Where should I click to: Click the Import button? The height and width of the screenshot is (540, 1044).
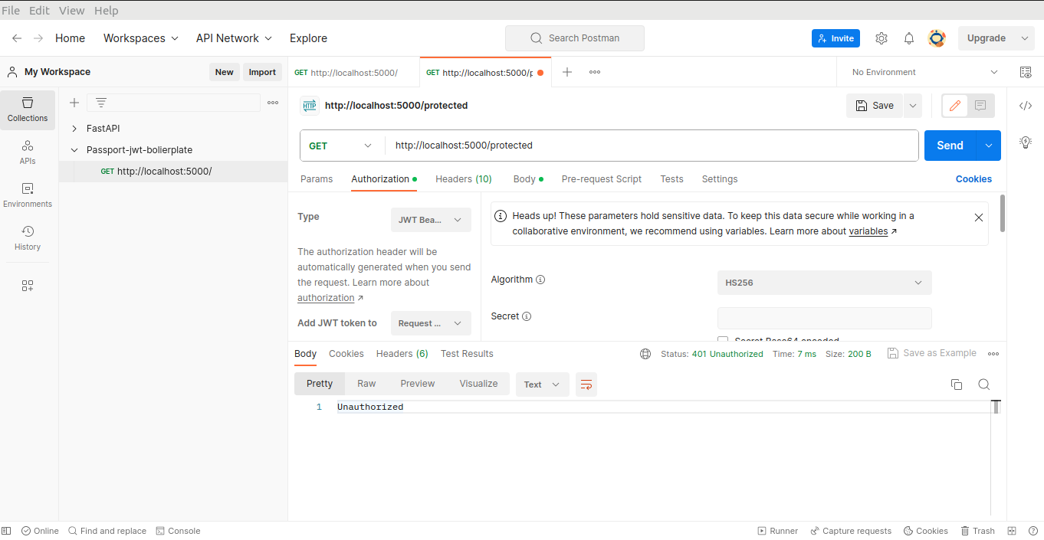click(262, 72)
